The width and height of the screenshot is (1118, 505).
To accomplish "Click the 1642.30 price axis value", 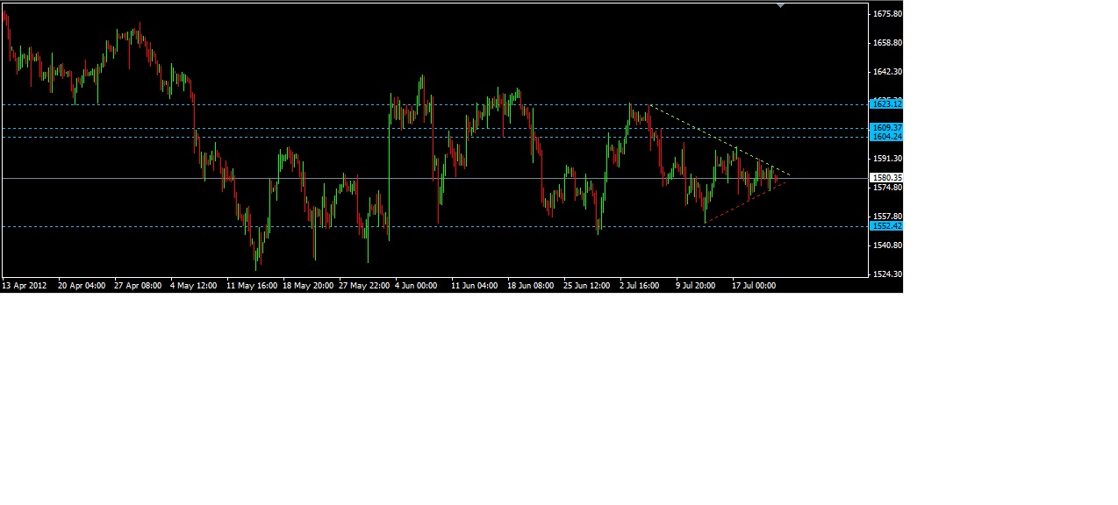I will tap(888, 72).
